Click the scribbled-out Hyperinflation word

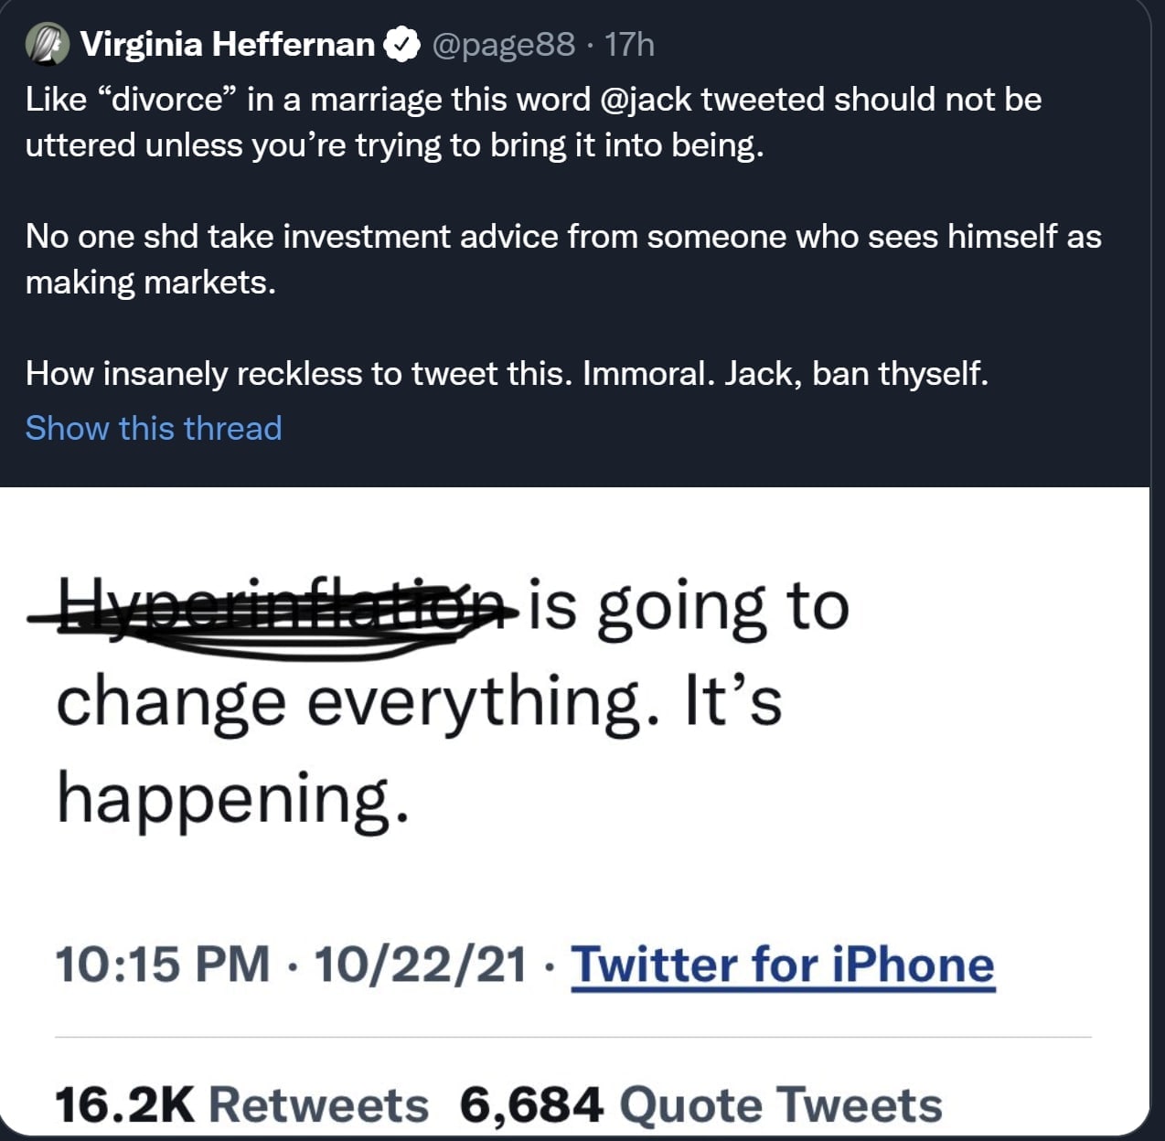tap(279, 608)
